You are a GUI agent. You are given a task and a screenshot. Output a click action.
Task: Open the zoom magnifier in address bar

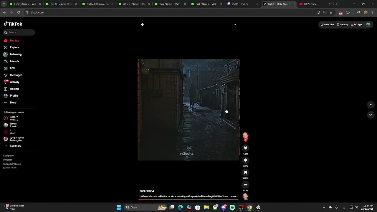point(325,12)
